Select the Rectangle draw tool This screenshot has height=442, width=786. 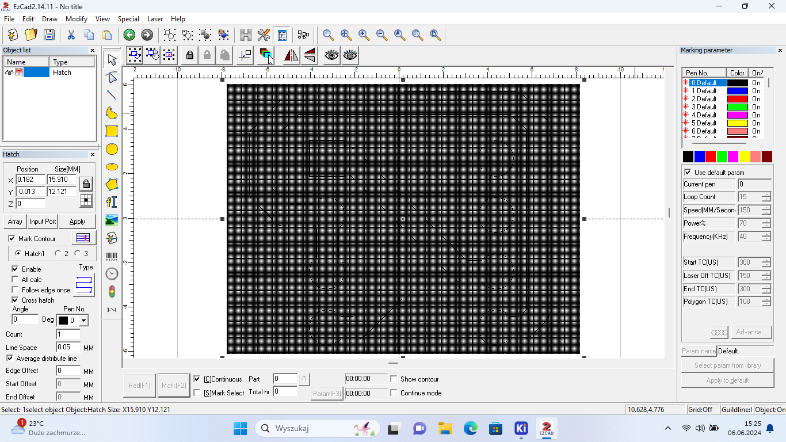pos(112,131)
